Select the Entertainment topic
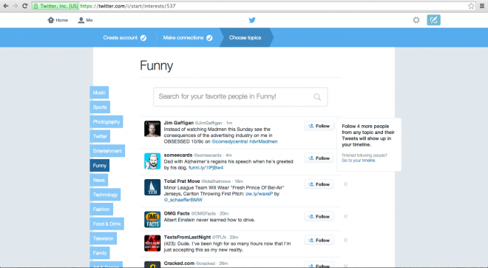The width and height of the screenshot is (488, 268). point(107,151)
